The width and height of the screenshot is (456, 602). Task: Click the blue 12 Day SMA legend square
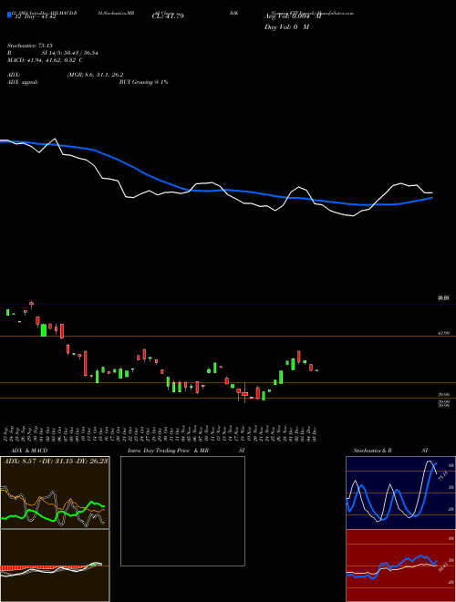[x=9, y=15]
